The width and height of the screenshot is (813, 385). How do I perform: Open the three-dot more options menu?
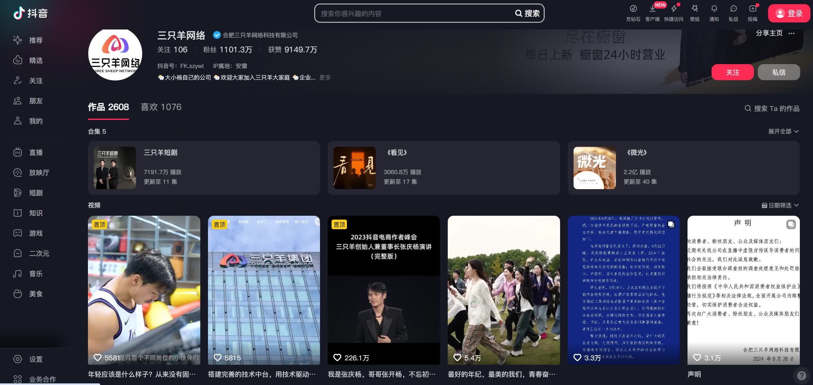tap(791, 33)
